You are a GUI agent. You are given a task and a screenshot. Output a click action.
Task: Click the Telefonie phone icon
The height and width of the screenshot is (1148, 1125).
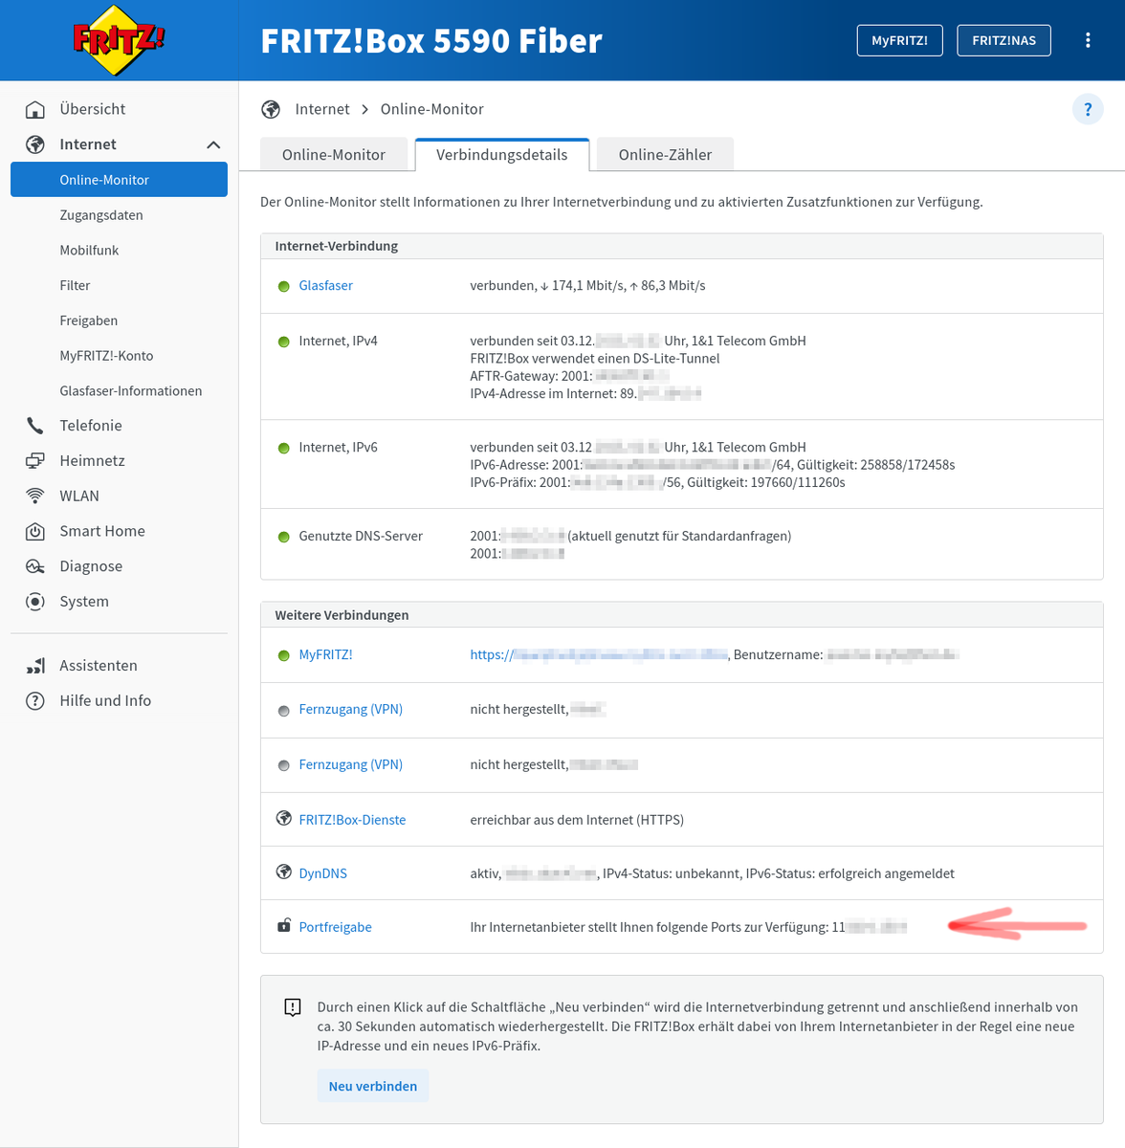(35, 426)
